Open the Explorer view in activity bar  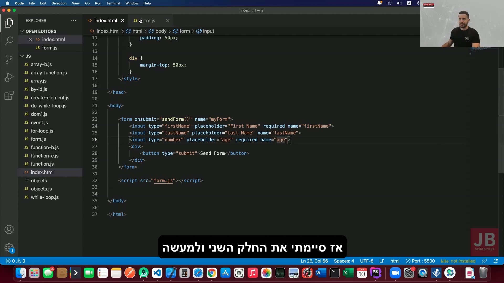[9, 23]
